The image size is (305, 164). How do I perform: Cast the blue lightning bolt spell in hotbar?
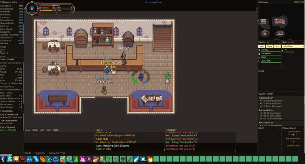click(x=3, y=159)
